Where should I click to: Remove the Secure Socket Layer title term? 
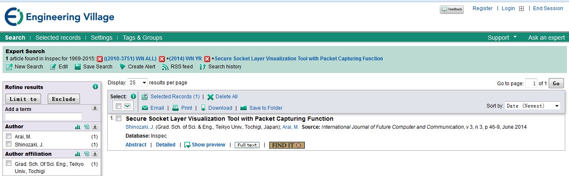[207, 59]
